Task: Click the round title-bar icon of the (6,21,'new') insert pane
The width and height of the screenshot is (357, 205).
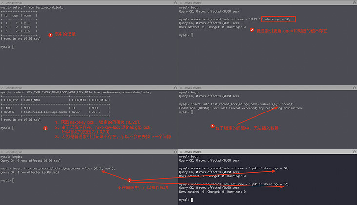Action: 175,152
